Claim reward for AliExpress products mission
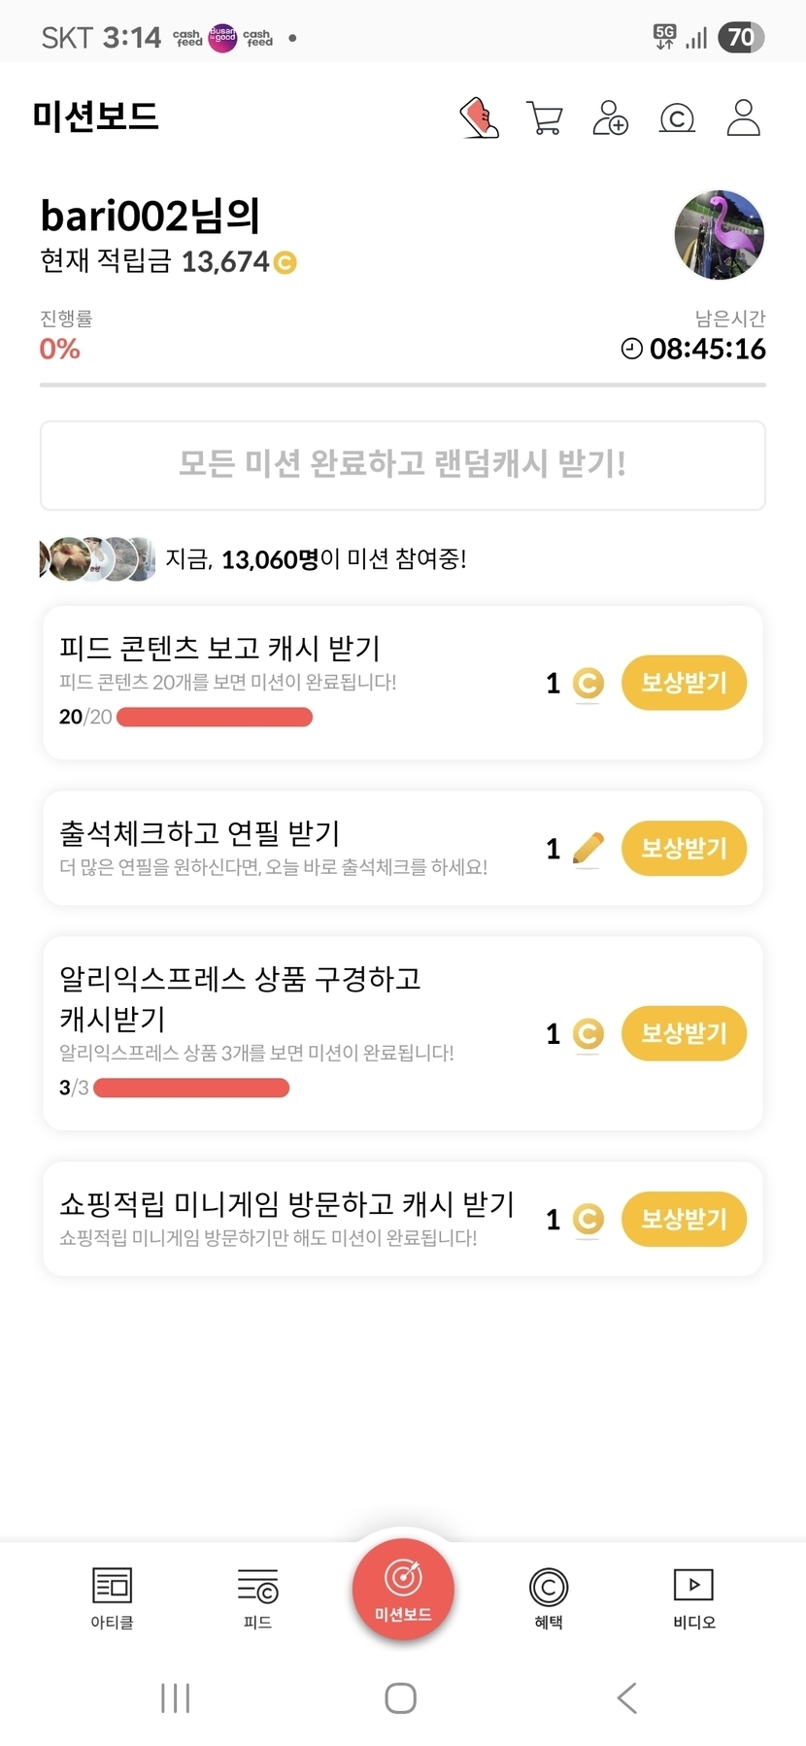 click(x=684, y=1033)
